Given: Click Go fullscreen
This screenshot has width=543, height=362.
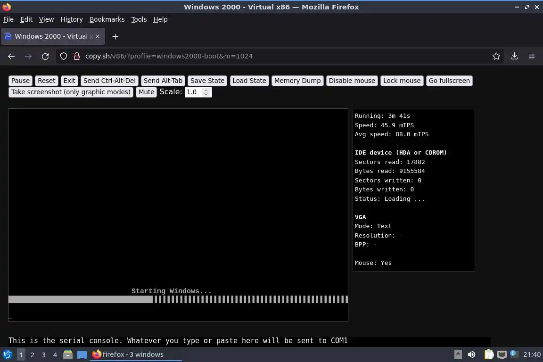Looking at the screenshot, I should 449,81.
